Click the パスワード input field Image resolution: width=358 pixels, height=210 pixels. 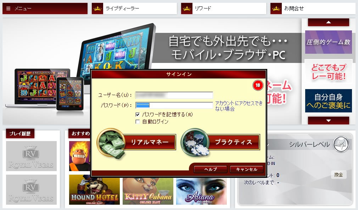(174, 105)
